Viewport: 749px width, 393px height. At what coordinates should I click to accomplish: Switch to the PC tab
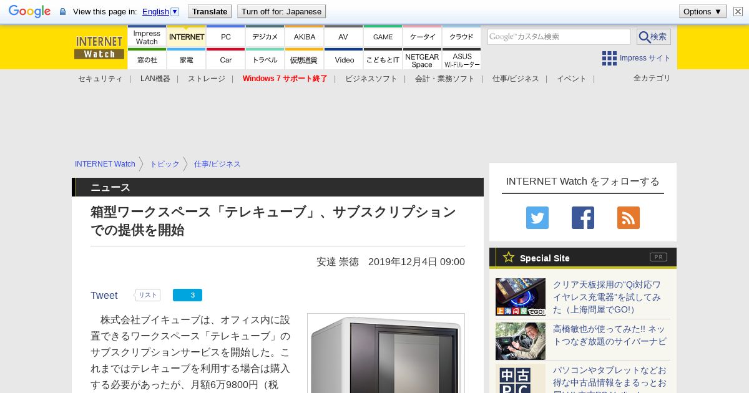pos(225,37)
